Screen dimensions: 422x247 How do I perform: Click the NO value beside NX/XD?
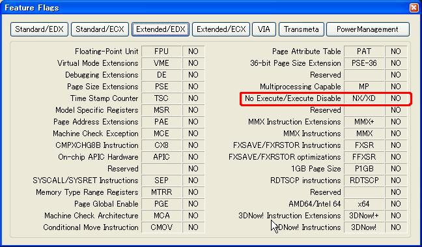point(396,98)
